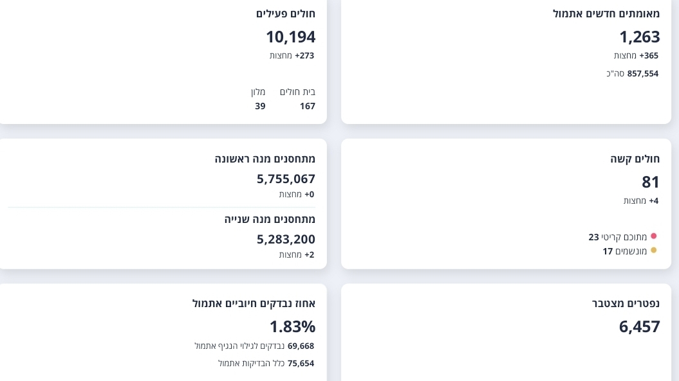Click the מלון count of 39
Image resolution: width=679 pixels, height=381 pixels.
(x=260, y=106)
